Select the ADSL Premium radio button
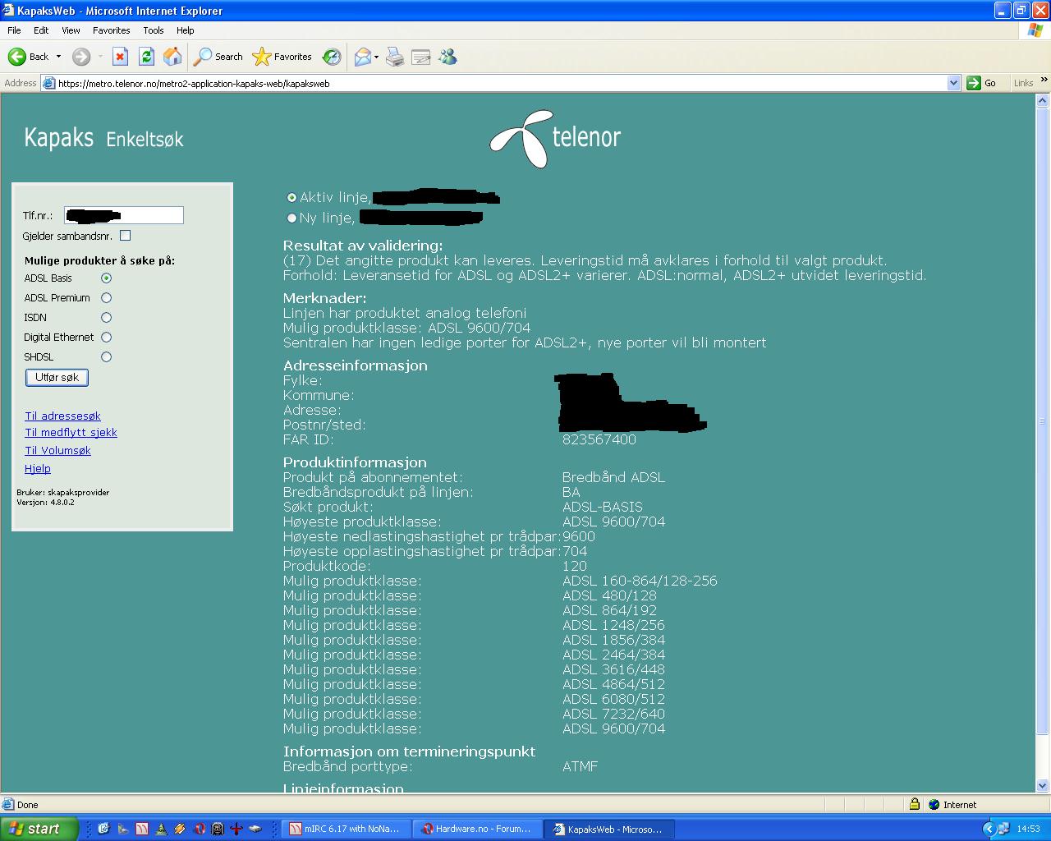 click(x=106, y=298)
